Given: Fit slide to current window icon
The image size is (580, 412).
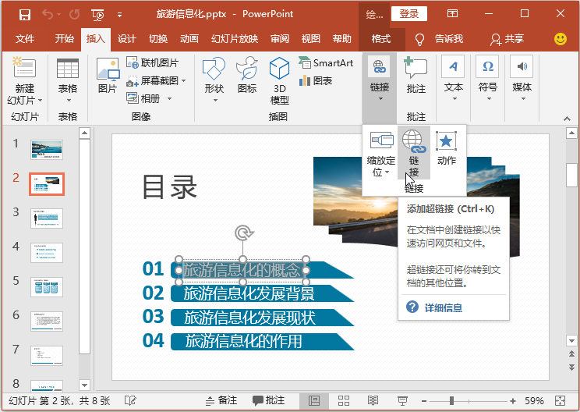Looking at the screenshot, I should tap(560, 400).
